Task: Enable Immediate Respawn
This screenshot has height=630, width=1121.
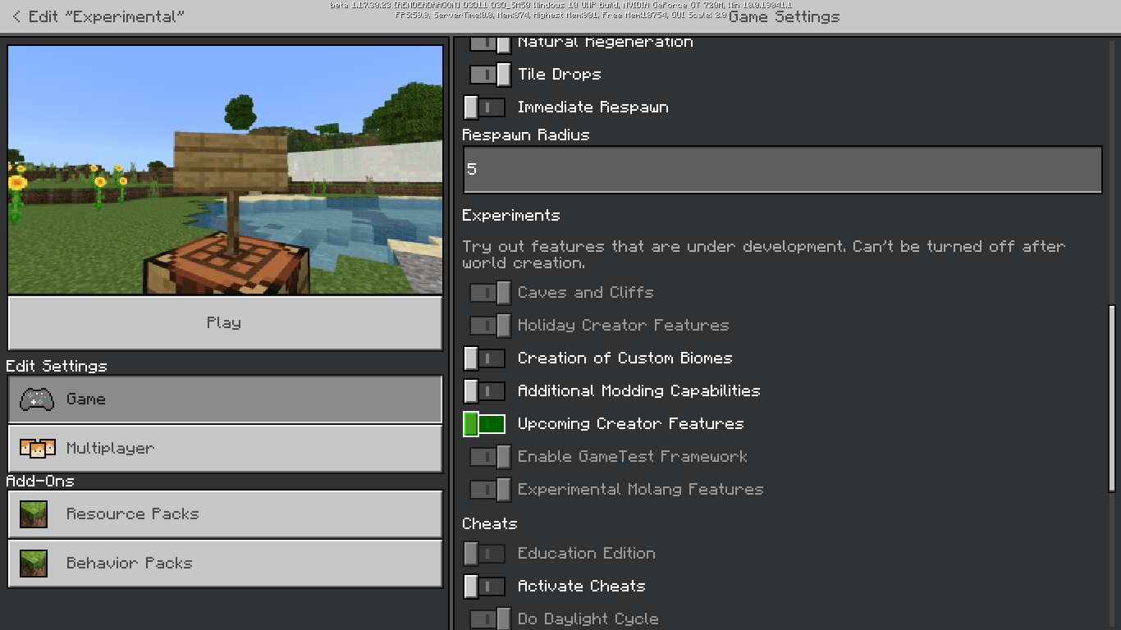Action: click(484, 107)
